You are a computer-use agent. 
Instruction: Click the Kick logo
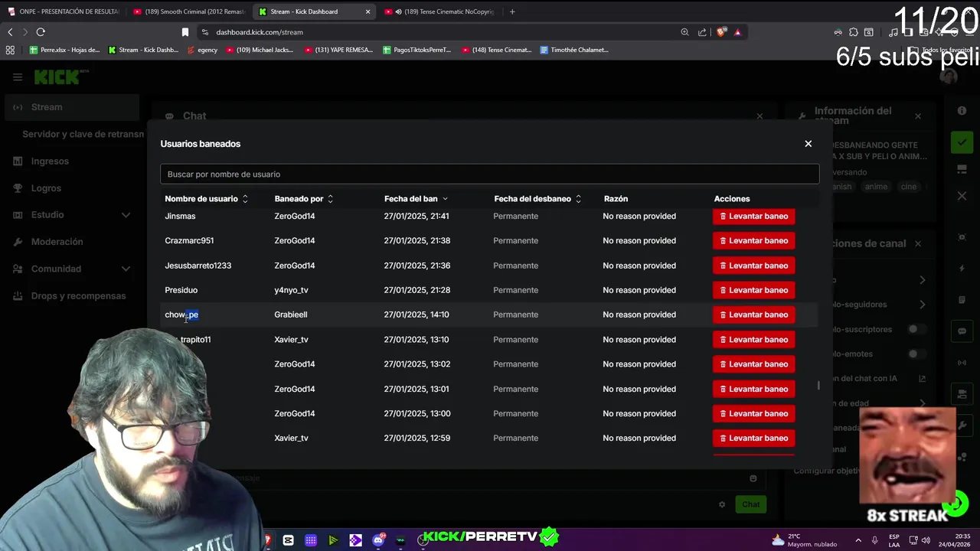(x=61, y=77)
